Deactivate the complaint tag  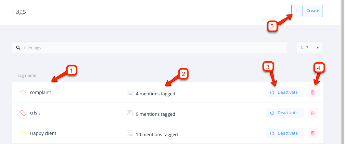click(x=285, y=92)
